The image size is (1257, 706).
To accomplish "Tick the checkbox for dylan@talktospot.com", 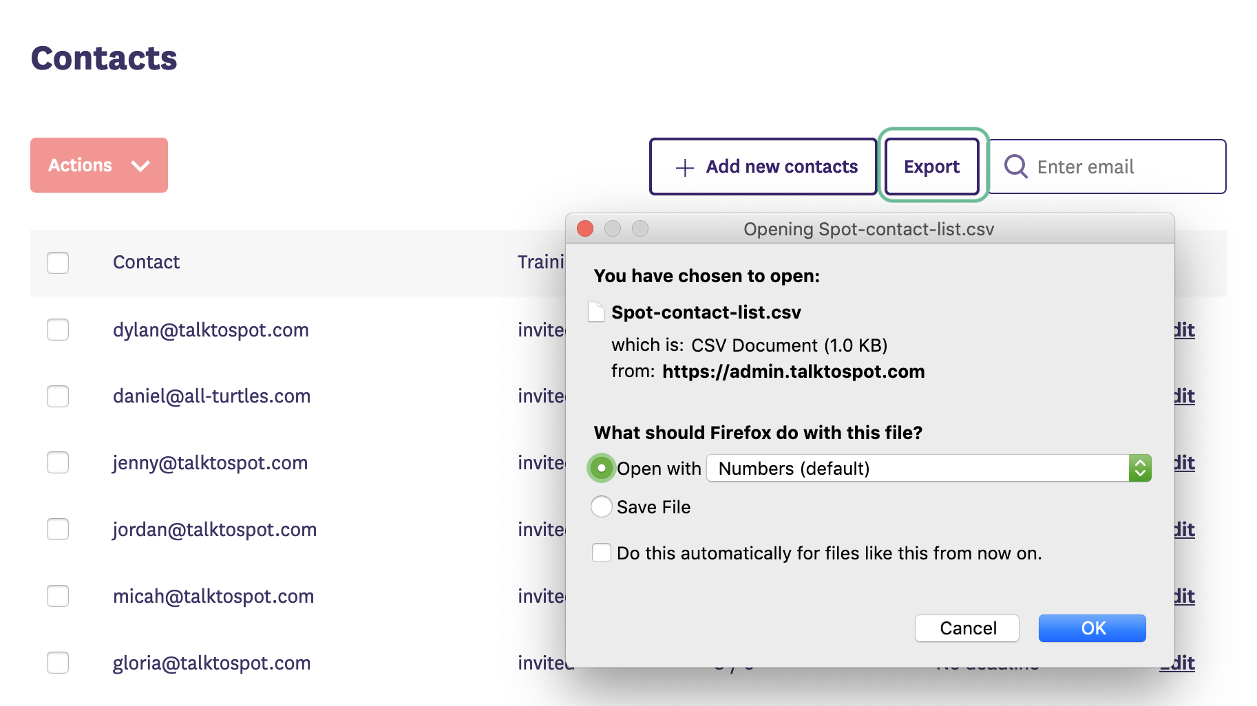I will (x=58, y=330).
